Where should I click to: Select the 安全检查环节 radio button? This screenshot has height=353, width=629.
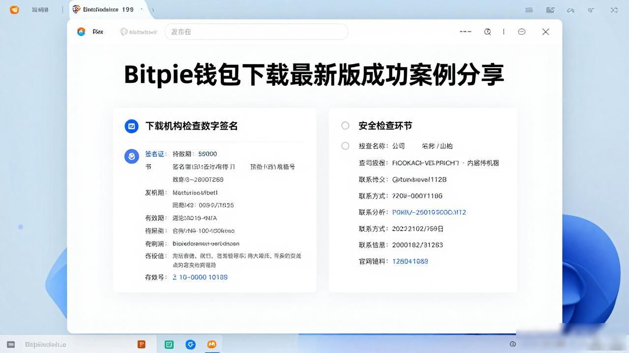pos(345,126)
